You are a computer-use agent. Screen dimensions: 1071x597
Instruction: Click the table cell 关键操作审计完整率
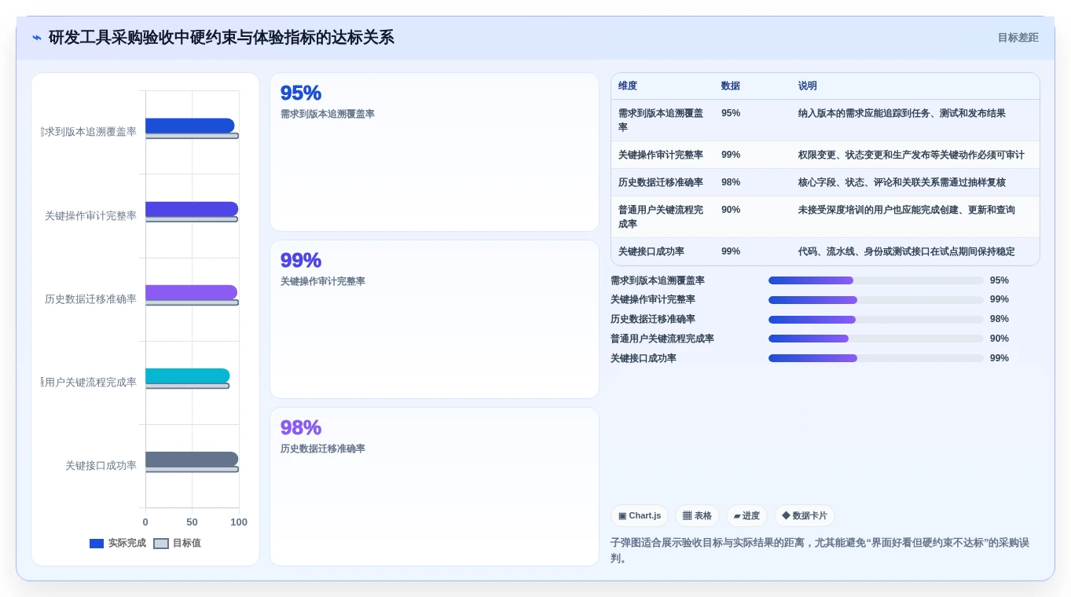tap(661, 155)
